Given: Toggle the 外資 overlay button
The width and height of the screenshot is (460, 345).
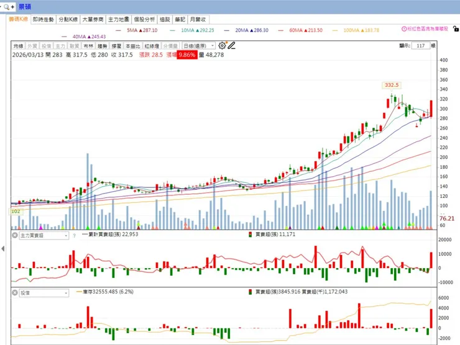Looking at the screenshot, I should (x=32, y=46).
